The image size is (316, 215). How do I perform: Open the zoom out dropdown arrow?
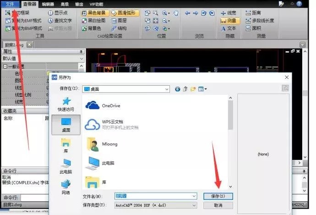point(169,21)
